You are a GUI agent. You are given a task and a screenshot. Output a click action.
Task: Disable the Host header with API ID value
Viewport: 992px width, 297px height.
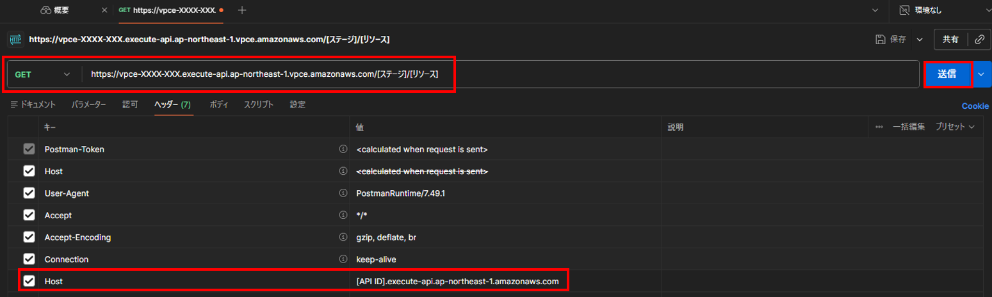(29, 281)
